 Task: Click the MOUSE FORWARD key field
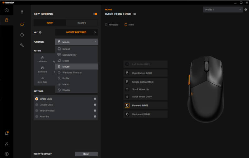(x=76, y=32)
